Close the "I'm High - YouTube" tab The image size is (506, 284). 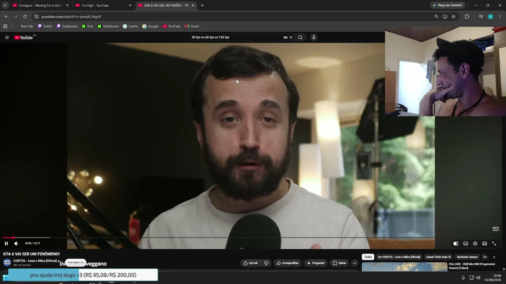tap(130, 6)
